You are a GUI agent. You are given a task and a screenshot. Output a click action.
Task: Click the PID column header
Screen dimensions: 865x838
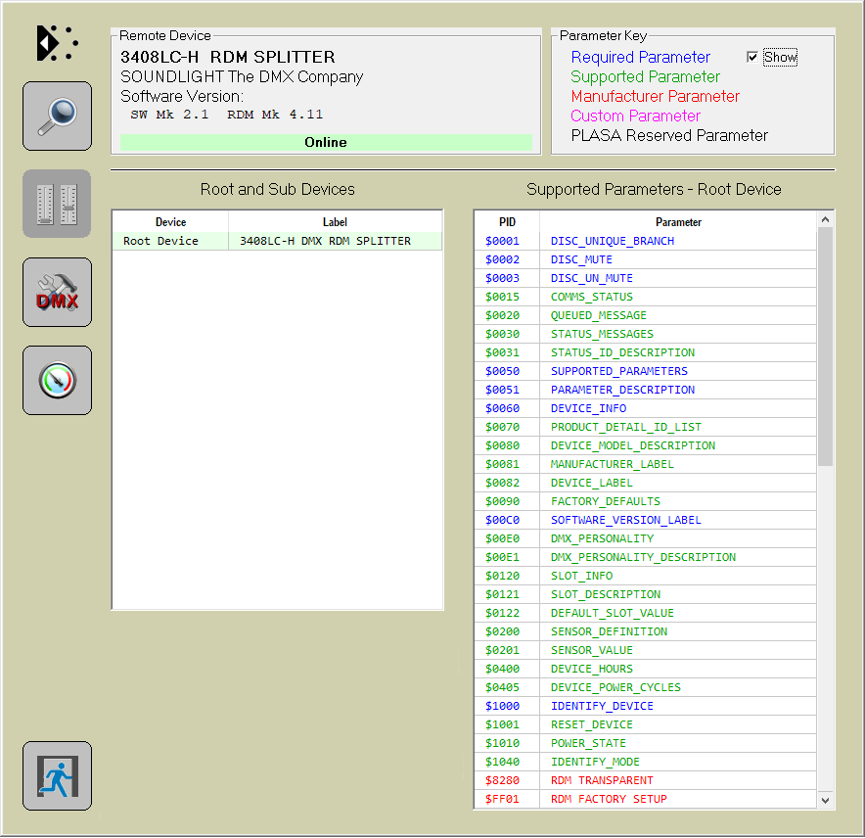click(507, 222)
